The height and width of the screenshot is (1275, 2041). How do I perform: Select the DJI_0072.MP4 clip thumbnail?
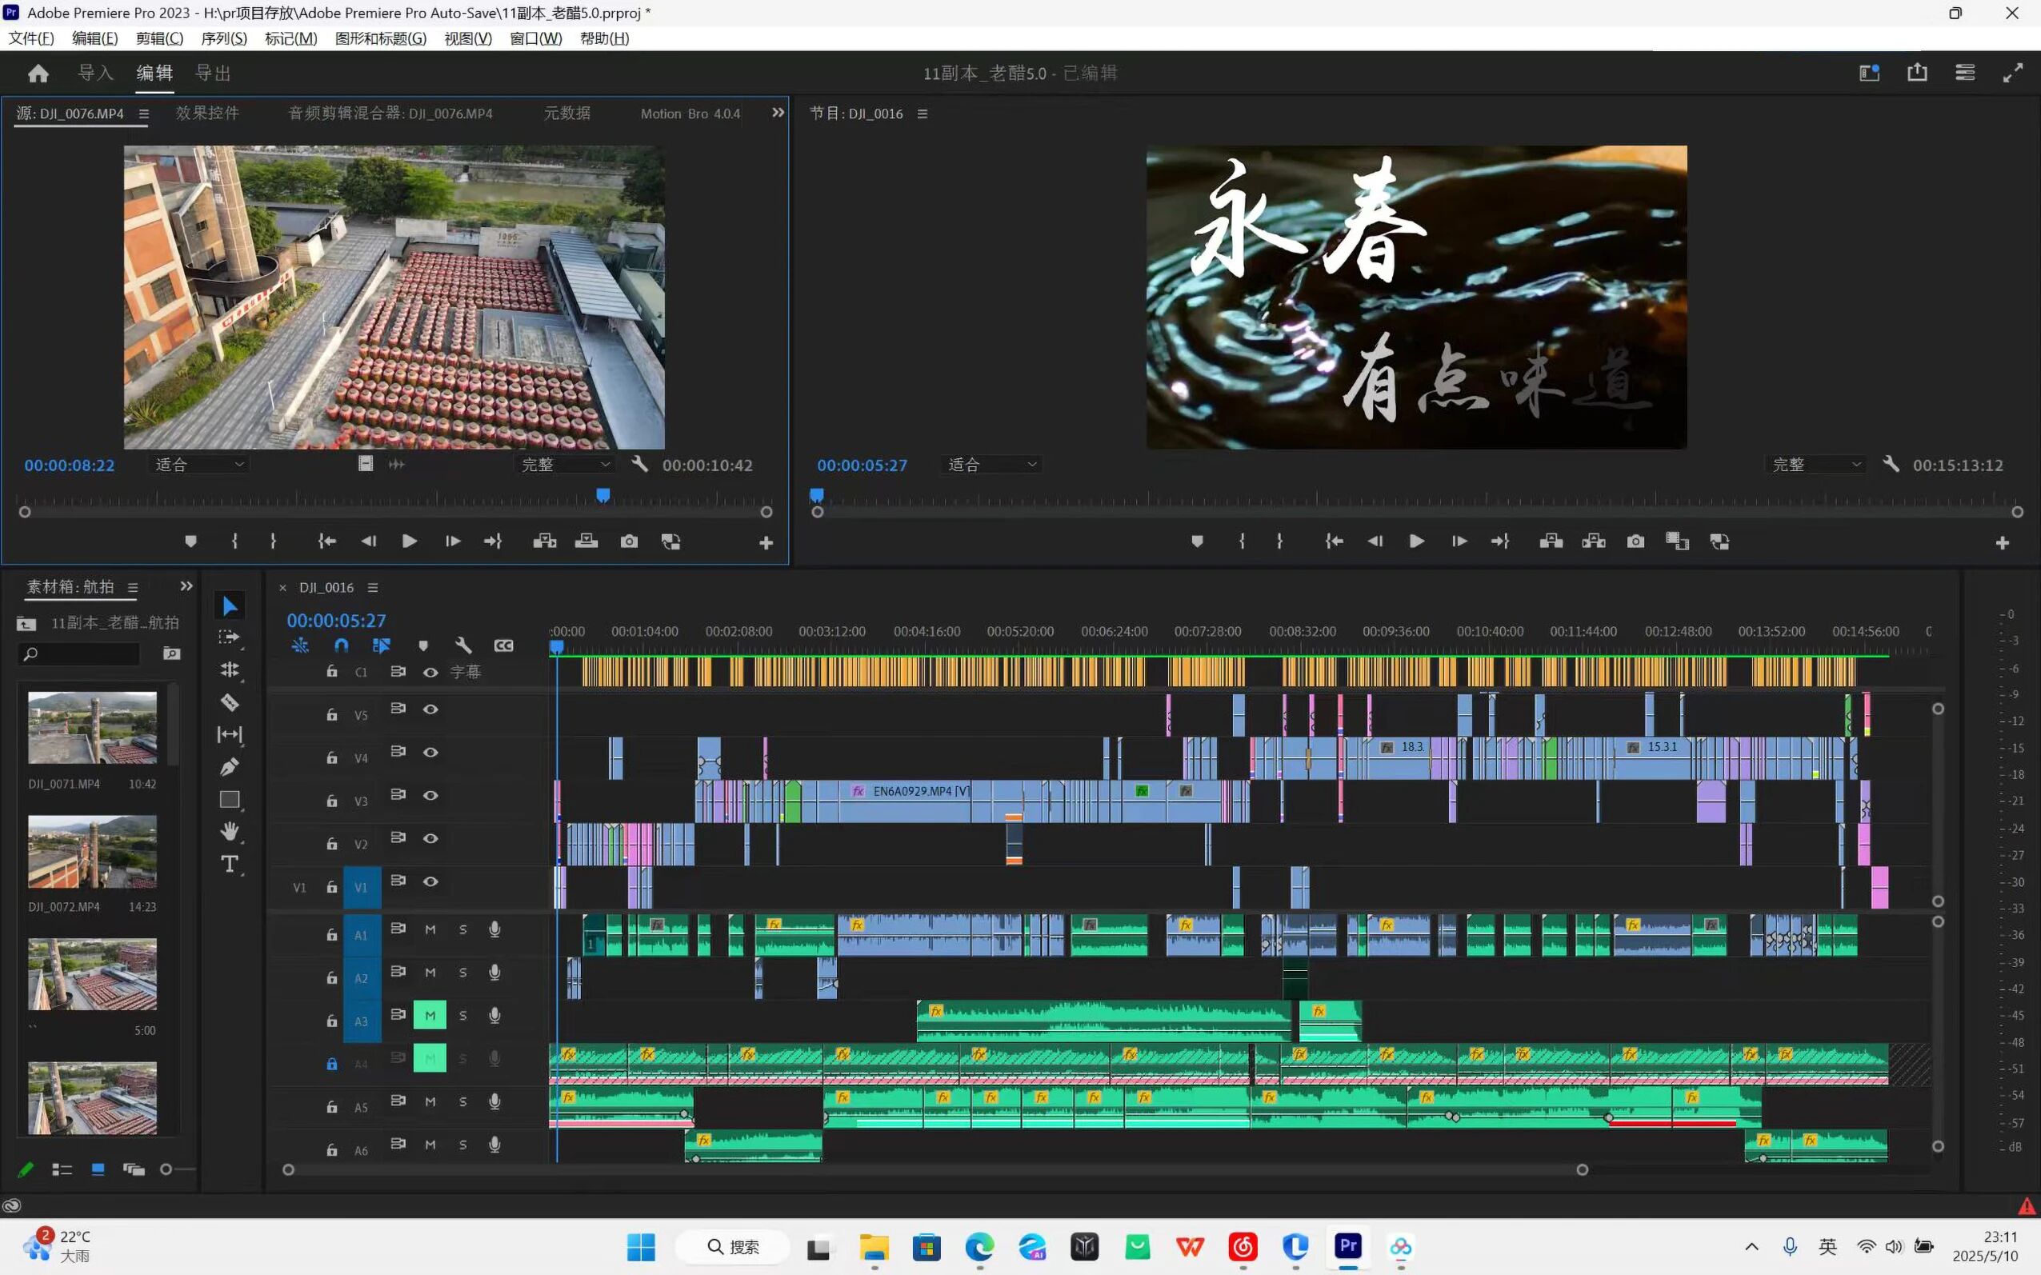point(92,852)
